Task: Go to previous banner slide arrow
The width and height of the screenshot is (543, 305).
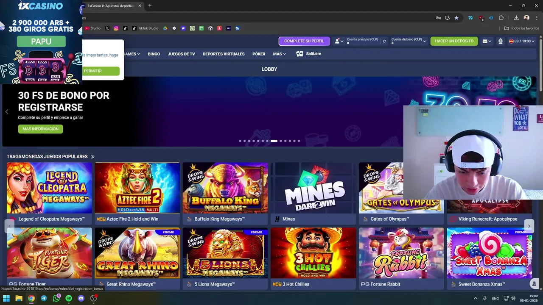Action: point(7,112)
